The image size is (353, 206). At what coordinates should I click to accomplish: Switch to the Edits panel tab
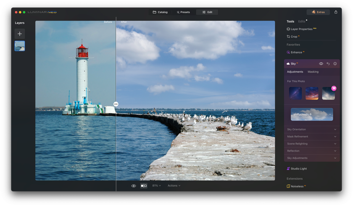[302, 21]
